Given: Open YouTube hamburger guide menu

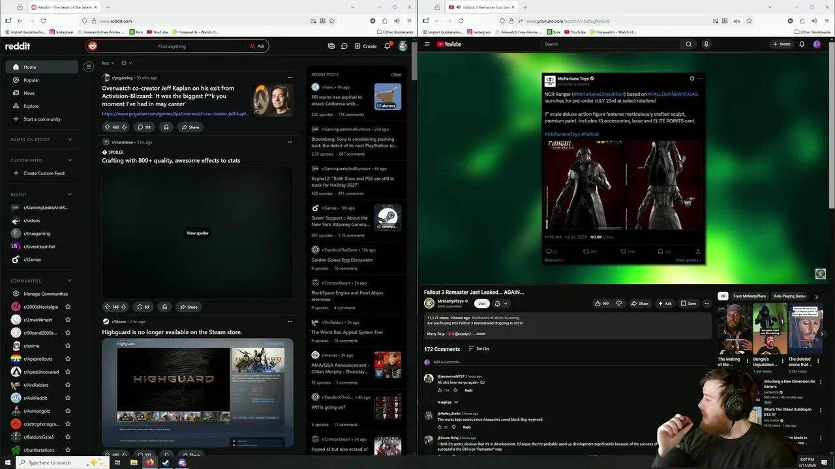Looking at the screenshot, I should (x=427, y=44).
